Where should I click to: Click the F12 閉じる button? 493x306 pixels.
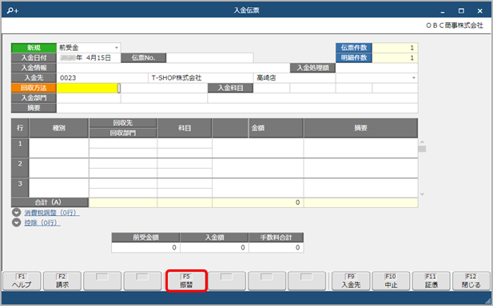pyautogui.click(x=471, y=281)
